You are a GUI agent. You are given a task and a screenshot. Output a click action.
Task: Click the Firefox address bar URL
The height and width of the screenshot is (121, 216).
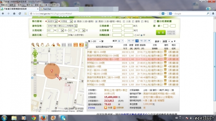click(x=53, y=14)
